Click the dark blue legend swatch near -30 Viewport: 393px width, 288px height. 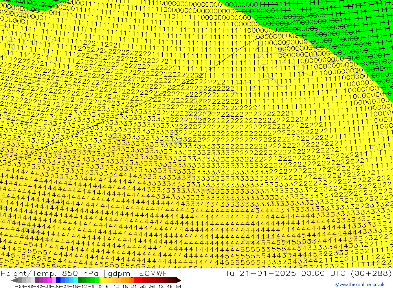click(58, 280)
